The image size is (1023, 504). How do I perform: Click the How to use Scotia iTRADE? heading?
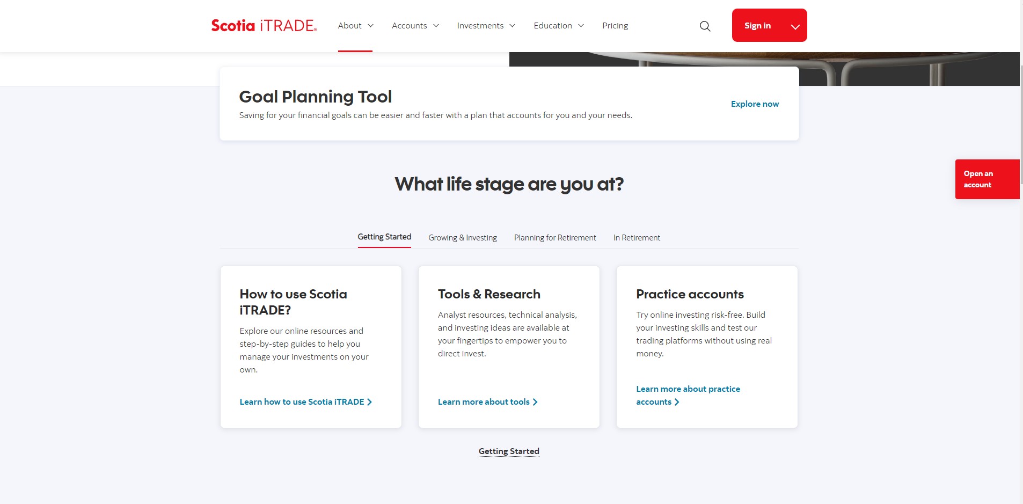tap(294, 302)
